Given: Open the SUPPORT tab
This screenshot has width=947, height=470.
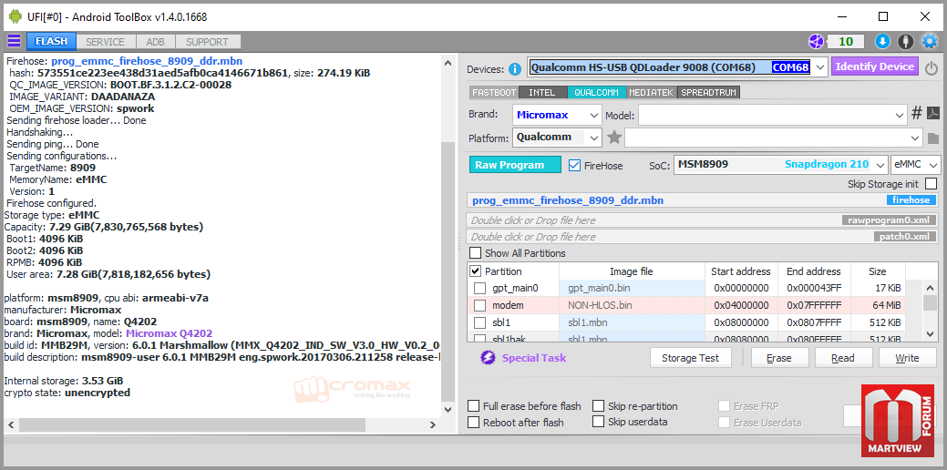Looking at the screenshot, I should pyautogui.click(x=207, y=42).
